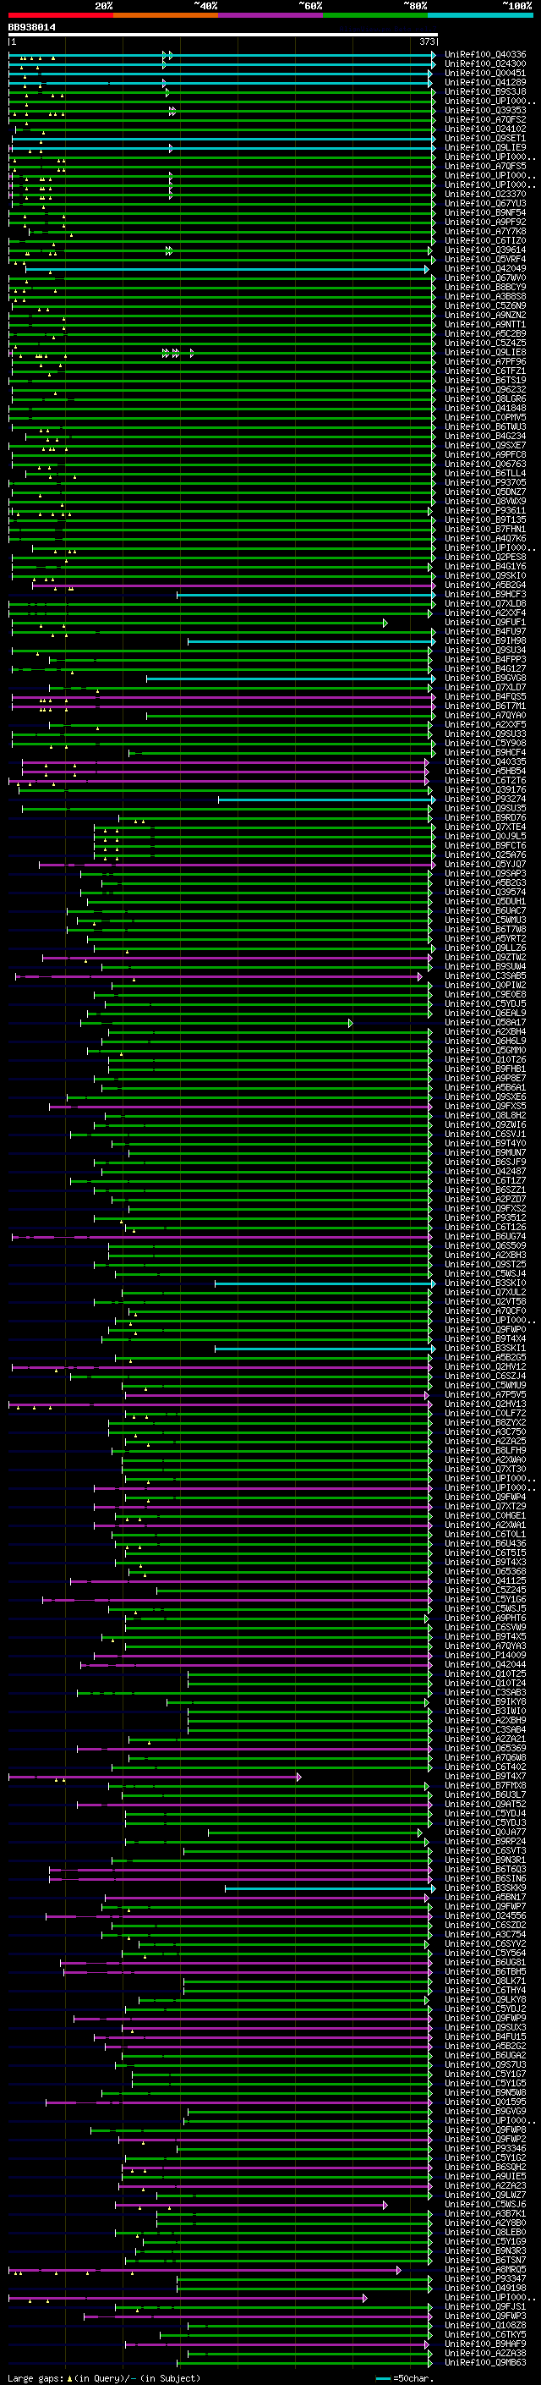The height and width of the screenshot is (2385, 541).
Task: Select label UniRef100_B4FQS5
Action: coord(485,696)
